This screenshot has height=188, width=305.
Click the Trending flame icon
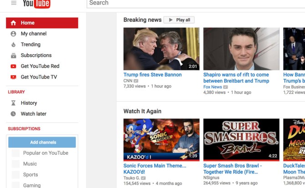tap(13, 45)
